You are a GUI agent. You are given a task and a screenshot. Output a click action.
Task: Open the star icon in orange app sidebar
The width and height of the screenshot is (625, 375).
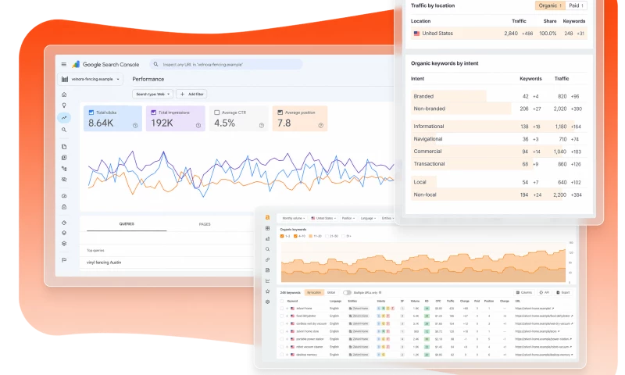[267, 291]
